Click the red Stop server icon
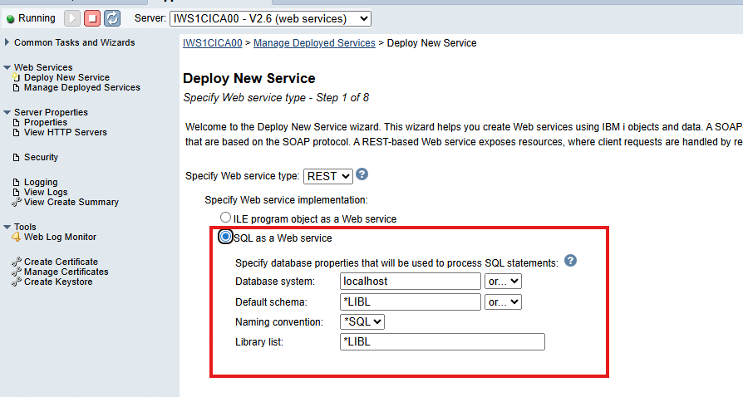 coord(92,18)
